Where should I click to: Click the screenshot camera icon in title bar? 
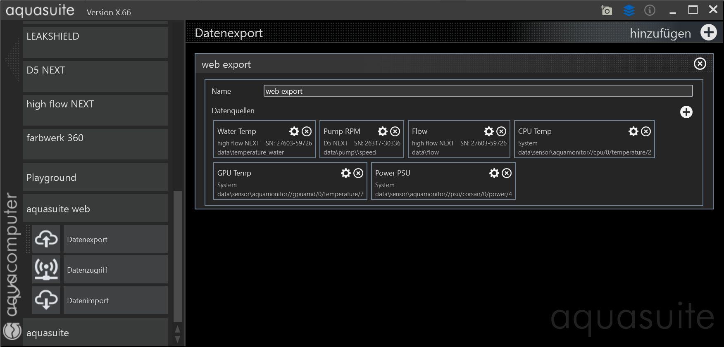pyautogui.click(x=606, y=10)
